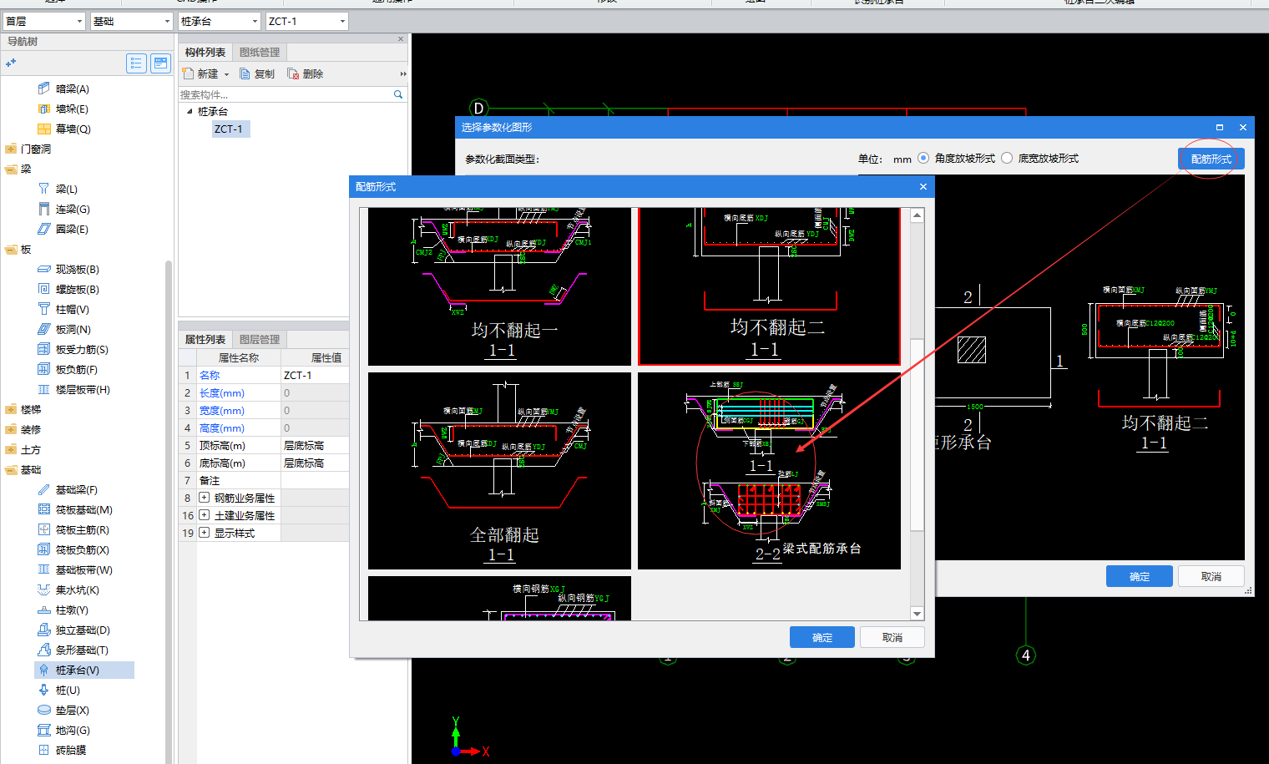Select ZCT-1 in component list

(x=229, y=129)
